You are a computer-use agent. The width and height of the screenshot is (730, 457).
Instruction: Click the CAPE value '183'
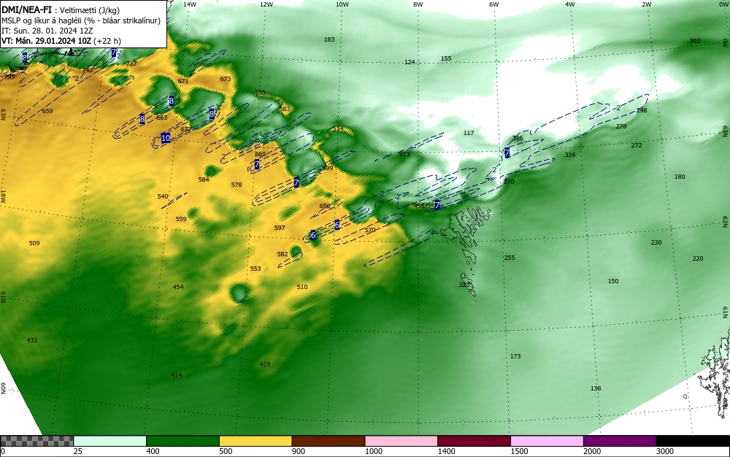click(x=329, y=39)
